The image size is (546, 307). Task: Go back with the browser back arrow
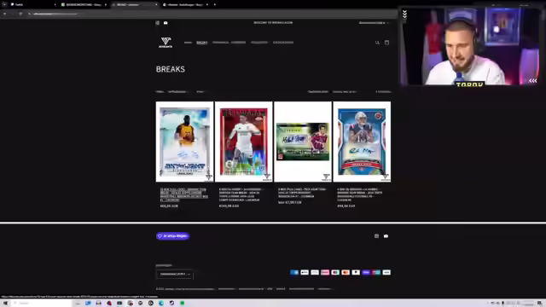[4, 14]
